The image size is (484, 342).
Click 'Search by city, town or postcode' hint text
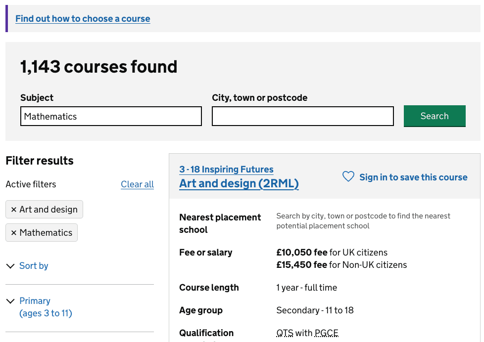point(363,221)
